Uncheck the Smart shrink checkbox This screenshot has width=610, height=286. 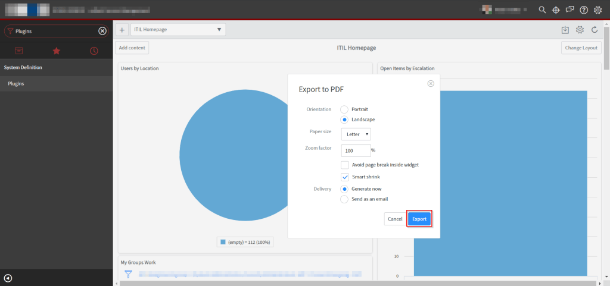(x=345, y=177)
